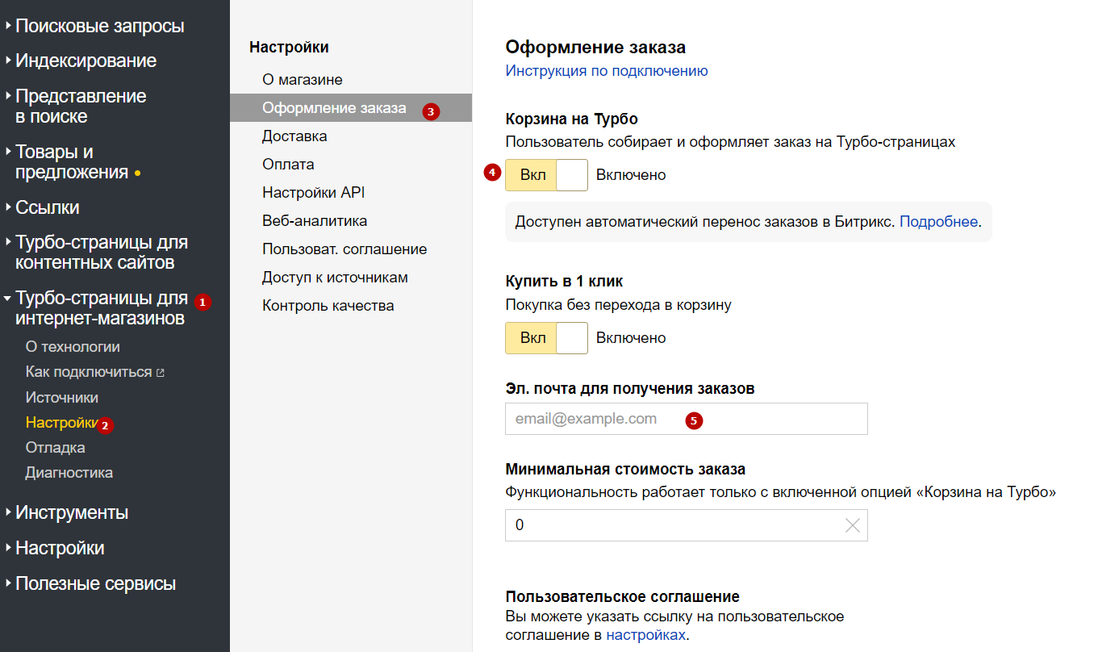
Task: Clear the minimum order cost field with X icon
Action: [x=852, y=525]
